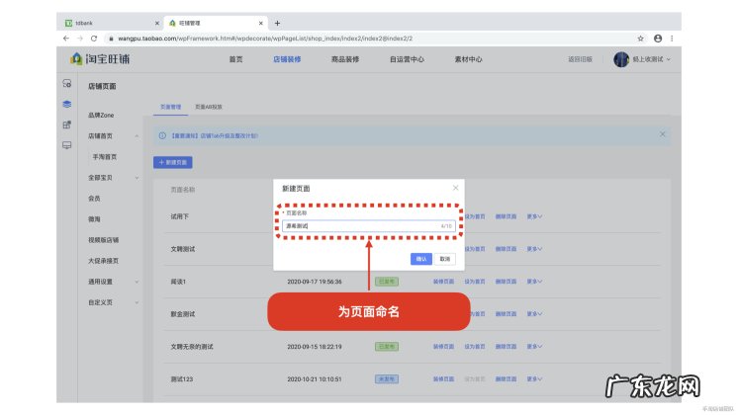Switch to the 页面管理 tab
This screenshot has width=738, height=415.
[170, 107]
